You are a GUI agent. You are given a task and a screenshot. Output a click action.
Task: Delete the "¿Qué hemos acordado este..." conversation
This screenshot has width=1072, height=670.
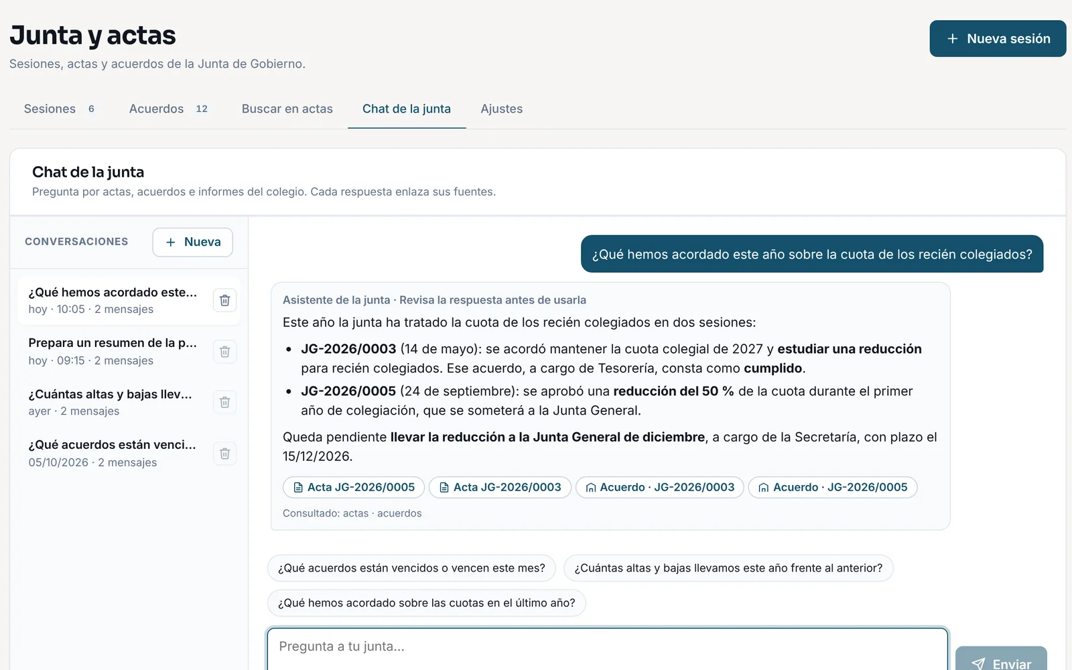(x=225, y=300)
